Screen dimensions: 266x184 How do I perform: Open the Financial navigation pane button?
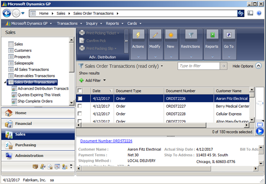tap(38, 124)
